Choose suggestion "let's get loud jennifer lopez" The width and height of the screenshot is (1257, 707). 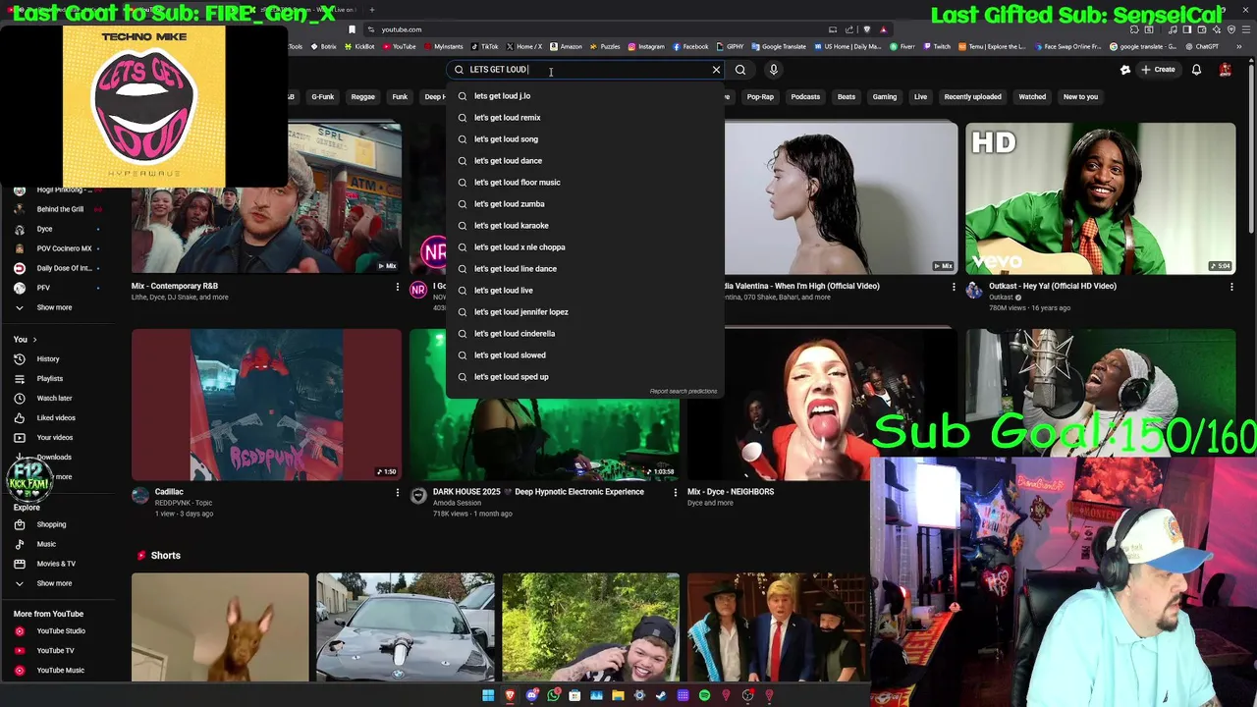tap(585, 312)
